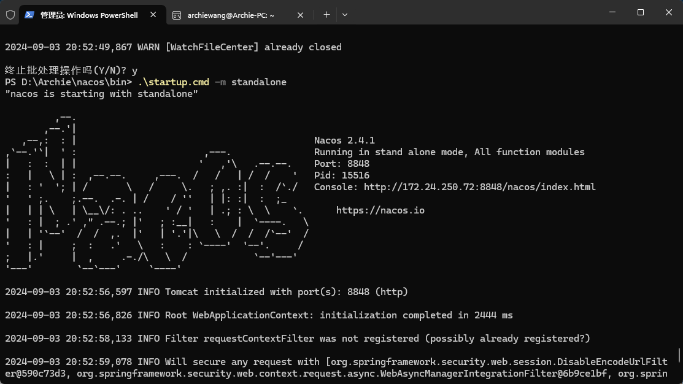Expand the new tab profile dropdown
Viewport: 683px width, 384px height.
345,15
